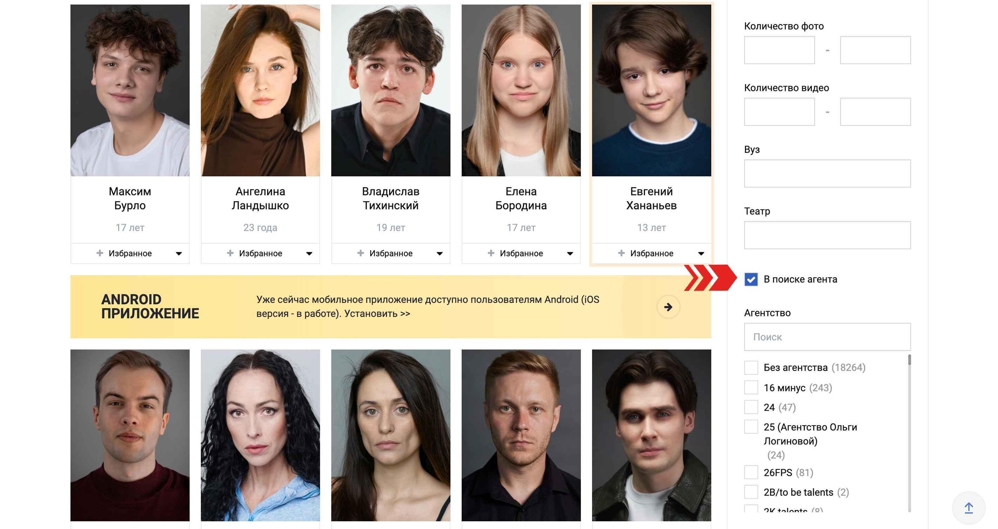Open Владислав Тихинский's profile name link
998x529 pixels.
391,198
